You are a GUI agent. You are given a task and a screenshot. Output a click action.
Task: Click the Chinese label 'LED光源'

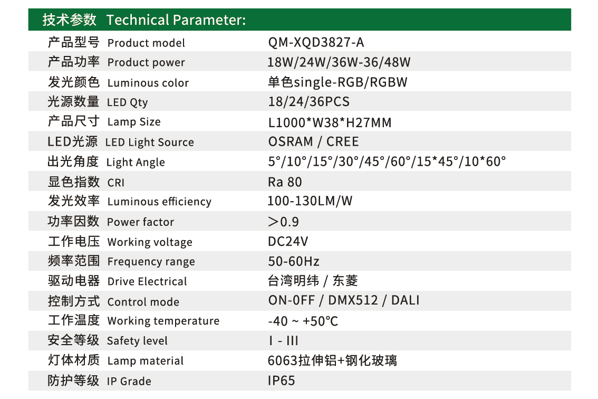pos(72,141)
